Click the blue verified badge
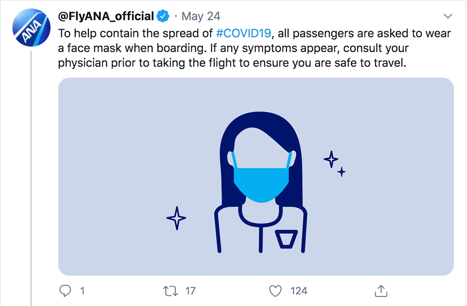Viewport: 467px width, 306px height. tap(163, 16)
